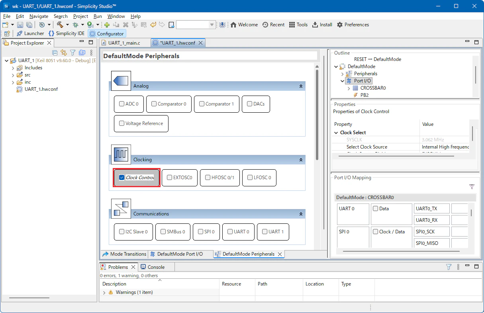
Task: Open the File menu
Action: [6, 16]
